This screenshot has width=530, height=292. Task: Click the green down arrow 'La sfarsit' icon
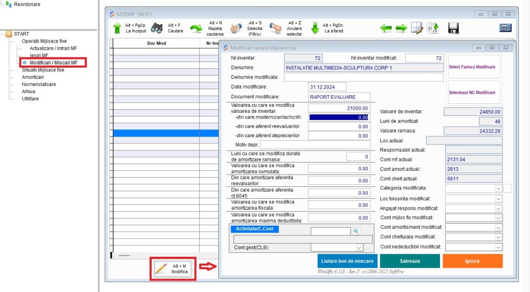[x=315, y=28]
